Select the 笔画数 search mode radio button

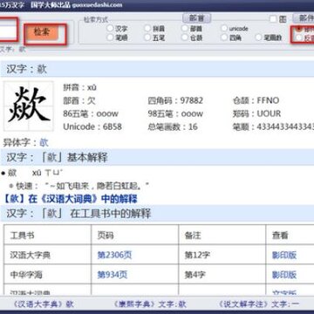click(x=259, y=38)
